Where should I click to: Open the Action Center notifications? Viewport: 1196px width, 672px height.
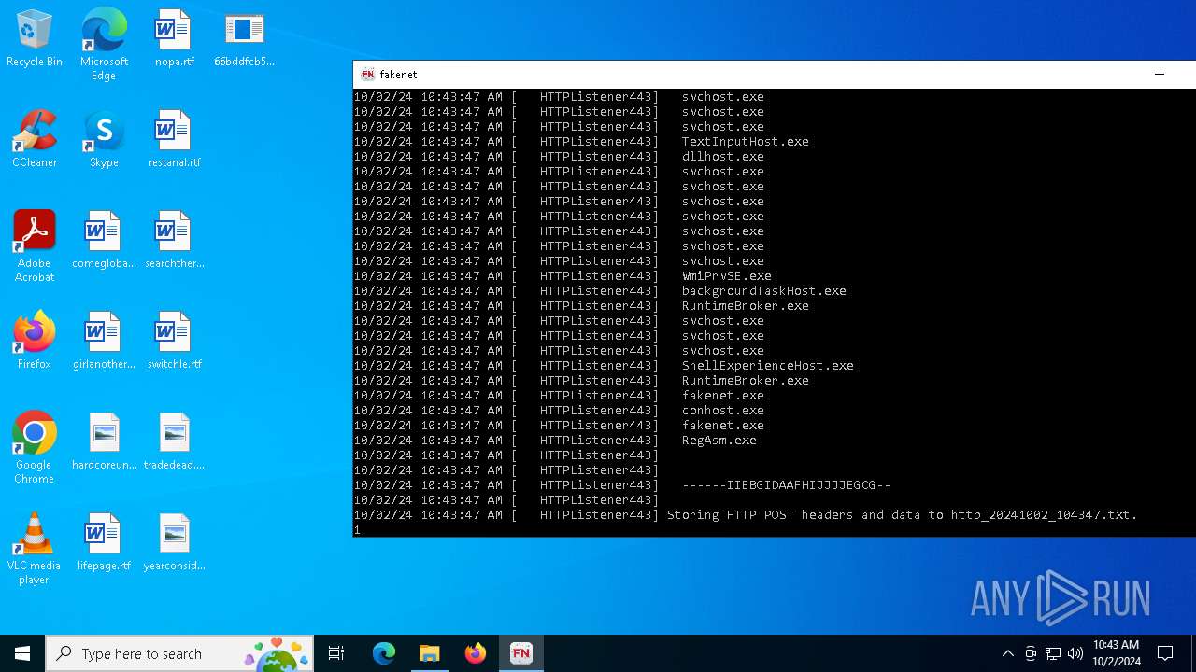(x=1165, y=653)
